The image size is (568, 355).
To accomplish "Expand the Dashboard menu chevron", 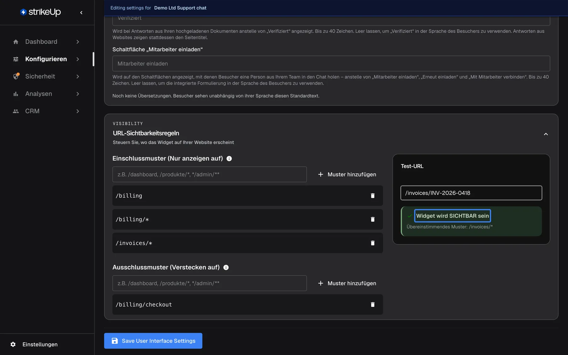I will pos(78,42).
